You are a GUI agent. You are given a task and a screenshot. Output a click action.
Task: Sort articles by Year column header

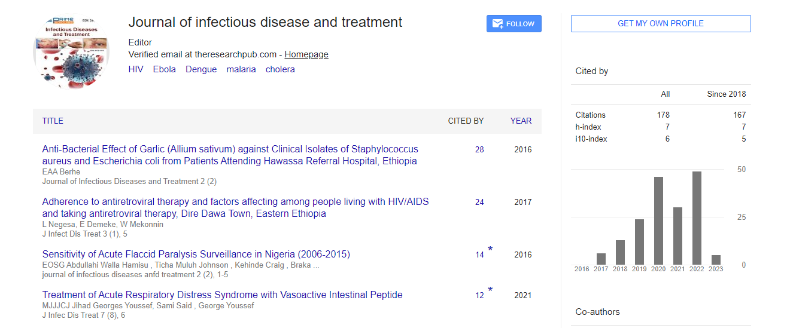[521, 121]
